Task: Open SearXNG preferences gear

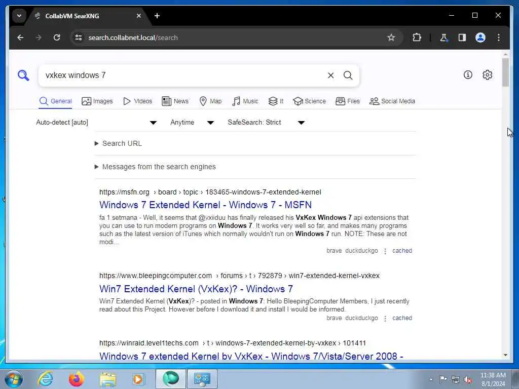Action: click(487, 75)
